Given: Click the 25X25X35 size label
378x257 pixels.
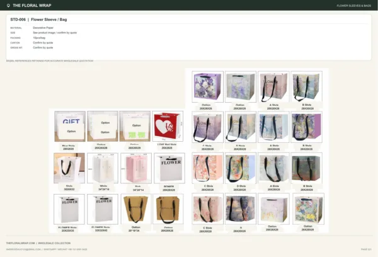Looking at the screenshot, I should tap(68, 231).
